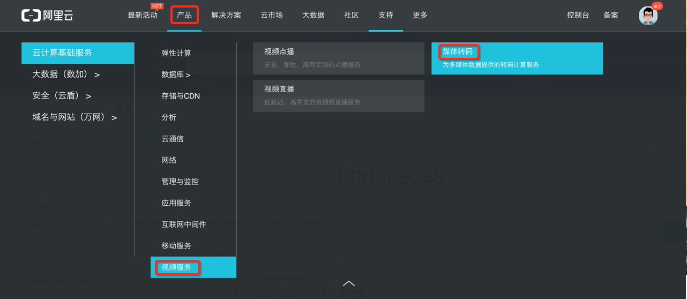Select 应用服务 subcategory
Screen dimensions: 687x299
coord(176,203)
